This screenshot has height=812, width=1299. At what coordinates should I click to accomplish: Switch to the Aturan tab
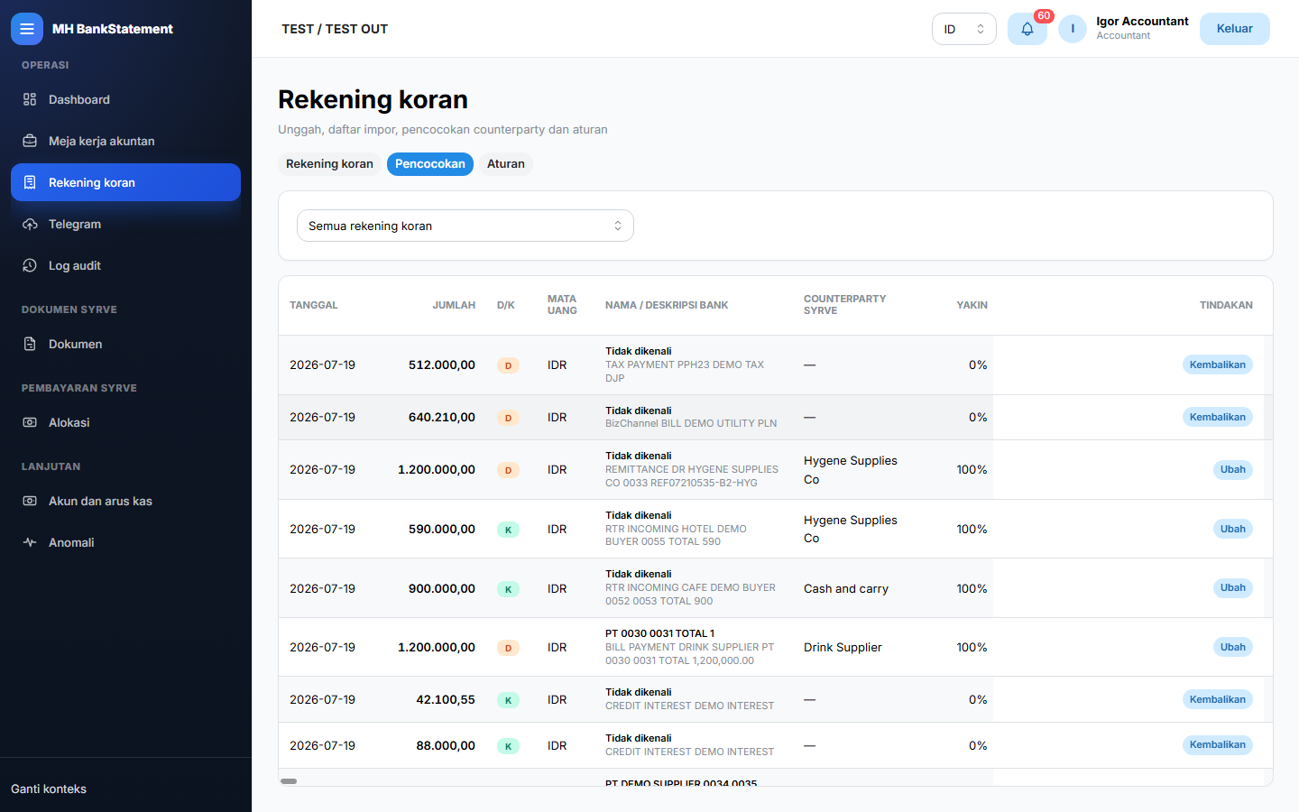[506, 164]
